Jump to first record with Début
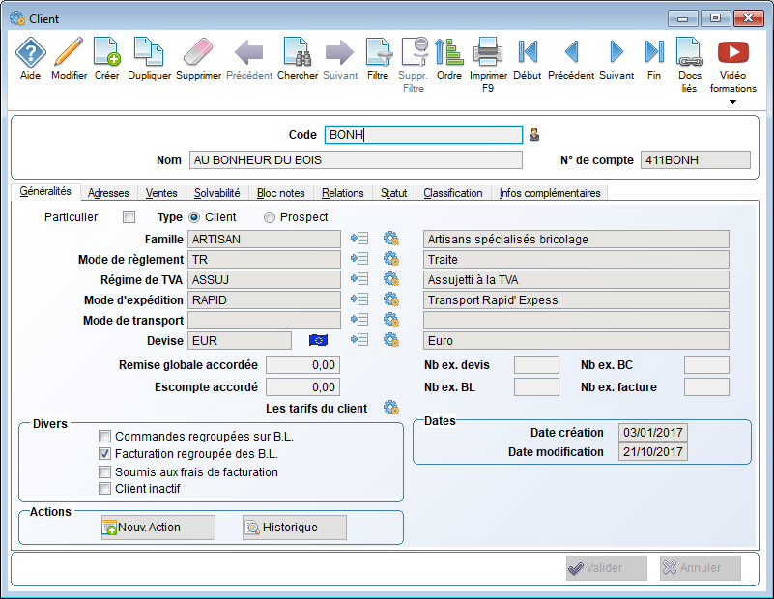 (x=528, y=52)
